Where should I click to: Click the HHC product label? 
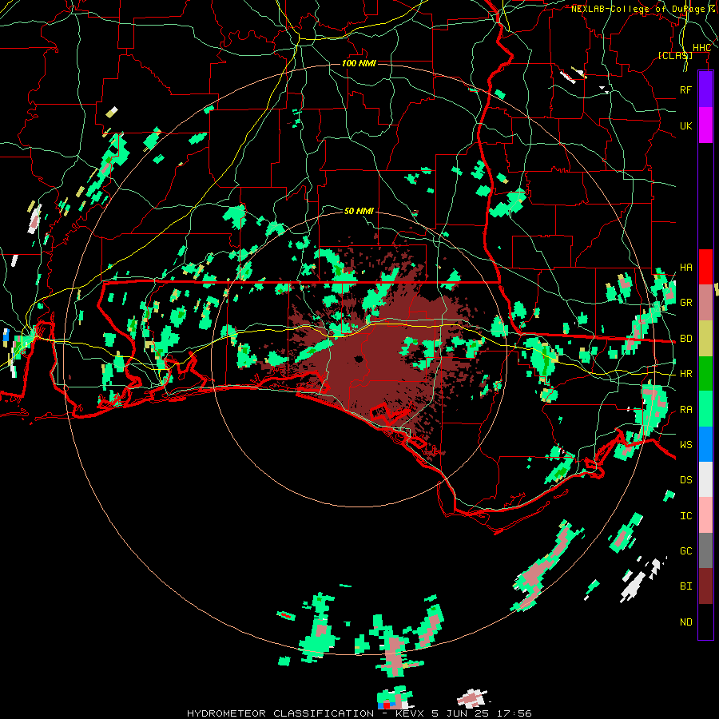(701, 48)
